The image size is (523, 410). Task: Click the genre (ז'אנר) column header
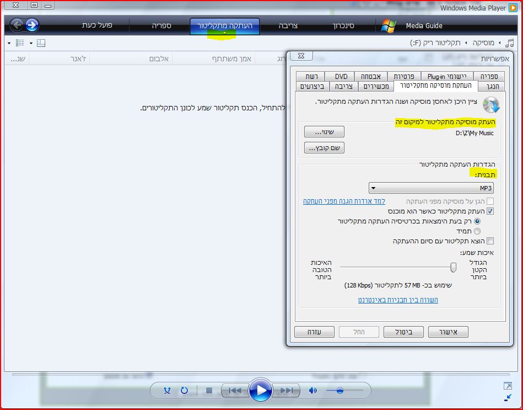pos(78,59)
